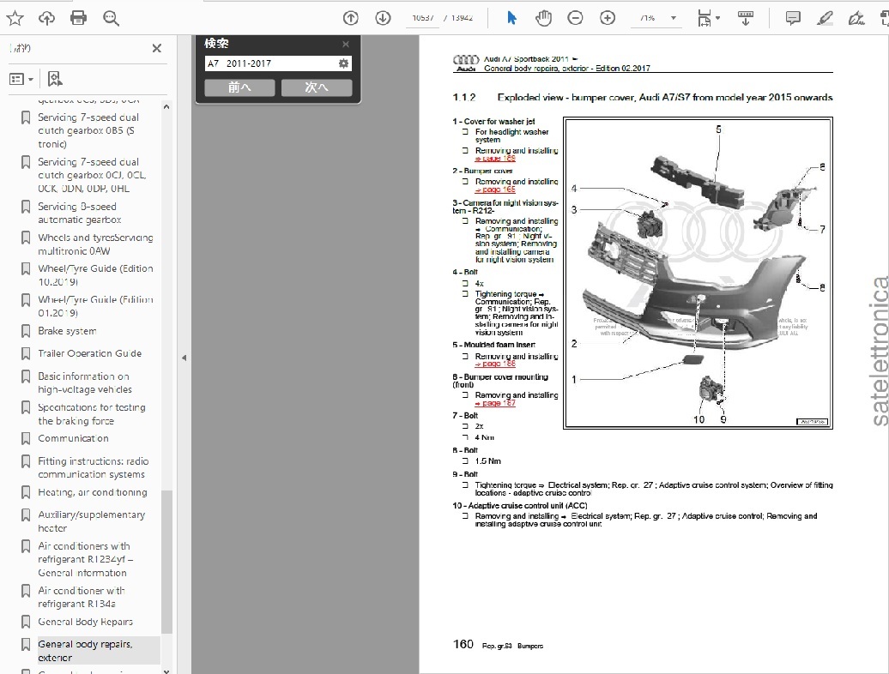Close the bookmarks panel

click(x=157, y=48)
